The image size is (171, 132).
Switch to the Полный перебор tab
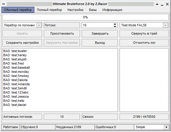click(x=49, y=10)
